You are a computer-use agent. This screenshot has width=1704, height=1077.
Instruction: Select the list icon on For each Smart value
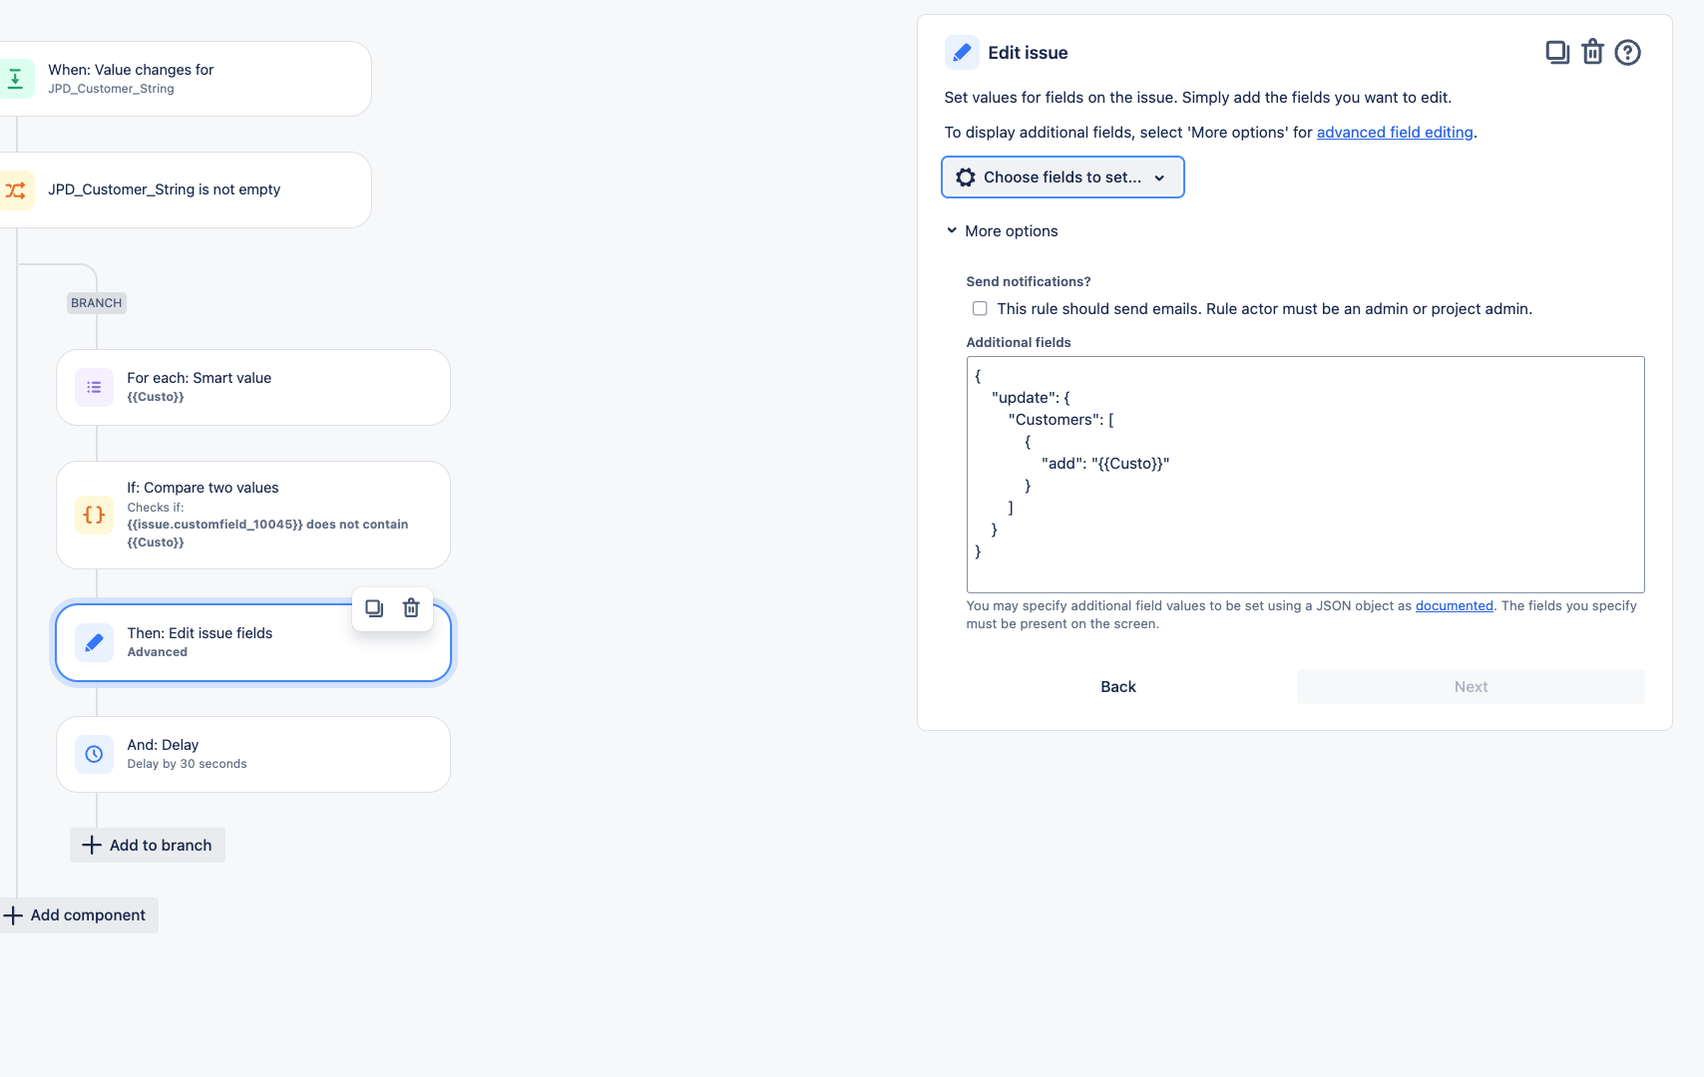tap(94, 387)
